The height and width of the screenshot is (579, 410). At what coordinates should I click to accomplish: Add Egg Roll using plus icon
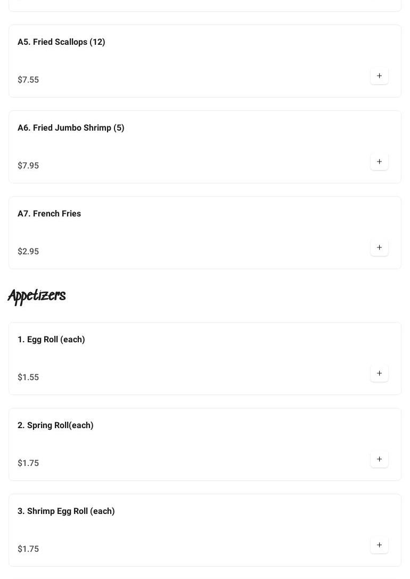[x=379, y=373]
